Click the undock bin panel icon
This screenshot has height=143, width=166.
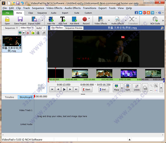(x=44, y=33)
